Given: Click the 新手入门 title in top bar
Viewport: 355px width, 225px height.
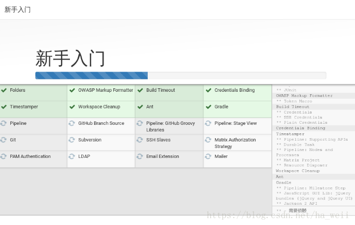Looking at the screenshot, I should (x=17, y=9).
